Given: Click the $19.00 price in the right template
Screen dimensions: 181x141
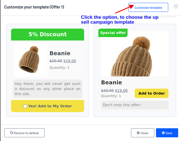Looking at the screenshot, I should click(x=121, y=91).
